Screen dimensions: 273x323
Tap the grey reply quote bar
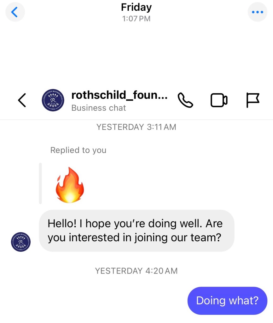click(40, 183)
